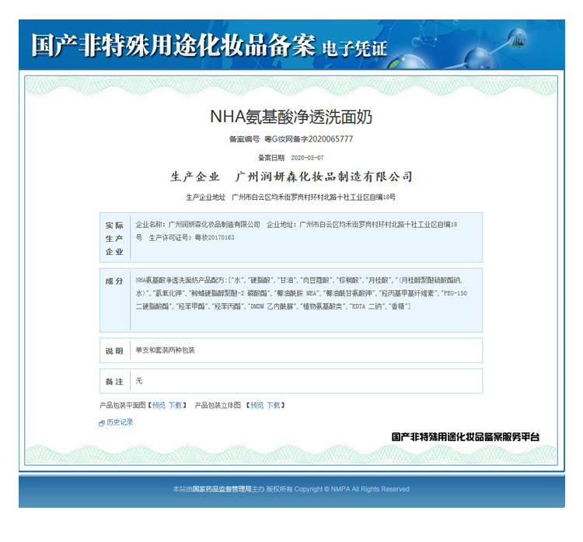Screen dimensions: 583x542
Task: Click the 电子凭证 banner text
Action: [x=354, y=48]
